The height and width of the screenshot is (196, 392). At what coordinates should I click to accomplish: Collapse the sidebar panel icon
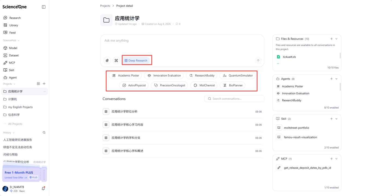click(x=44, y=7)
